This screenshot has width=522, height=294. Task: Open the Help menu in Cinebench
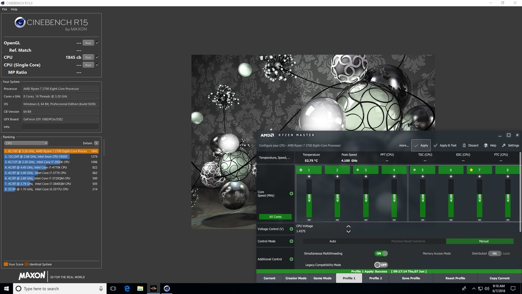(x=14, y=9)
